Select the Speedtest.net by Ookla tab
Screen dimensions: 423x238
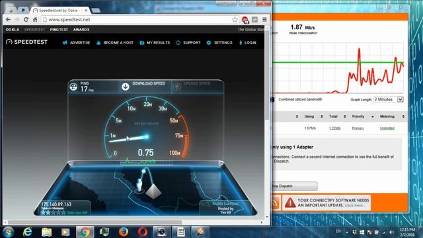(x=59, y=11)
